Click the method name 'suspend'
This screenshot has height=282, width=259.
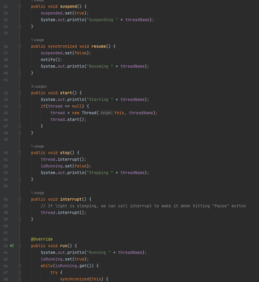pos(69,6)
